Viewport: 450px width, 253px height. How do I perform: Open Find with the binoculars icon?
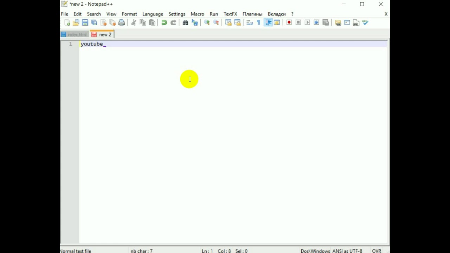[185, 22]
